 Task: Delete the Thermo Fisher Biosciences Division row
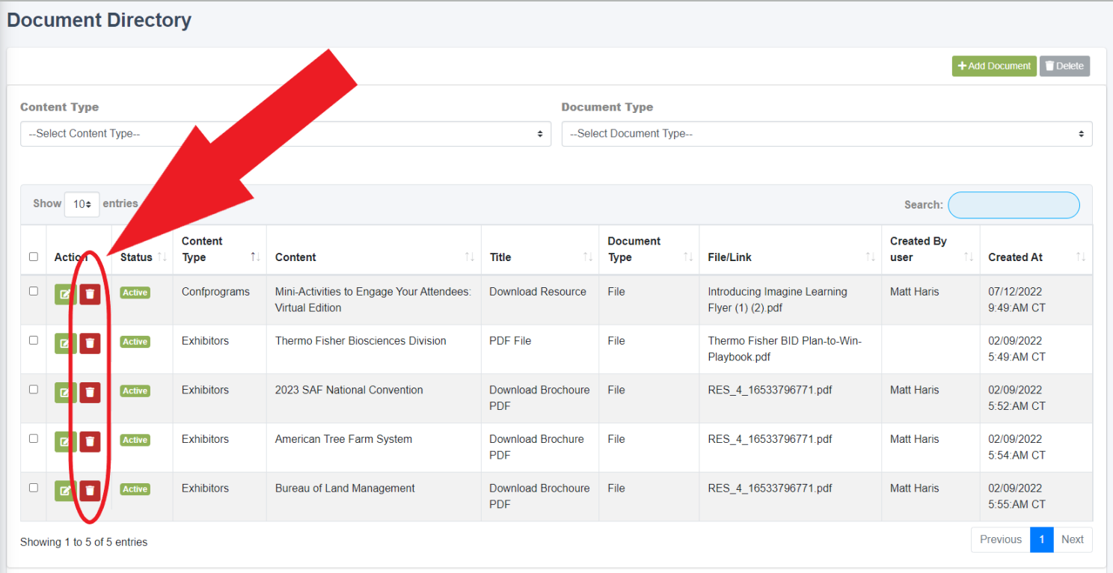[x=90, y=343]
